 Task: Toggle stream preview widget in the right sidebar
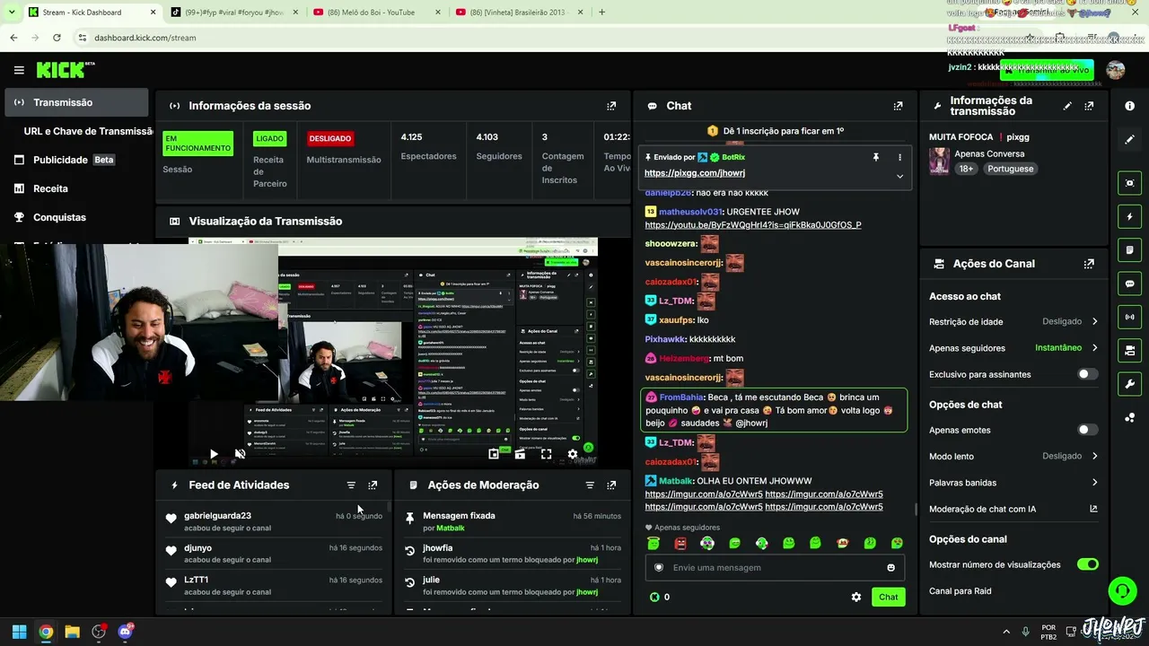[1130, 183]
